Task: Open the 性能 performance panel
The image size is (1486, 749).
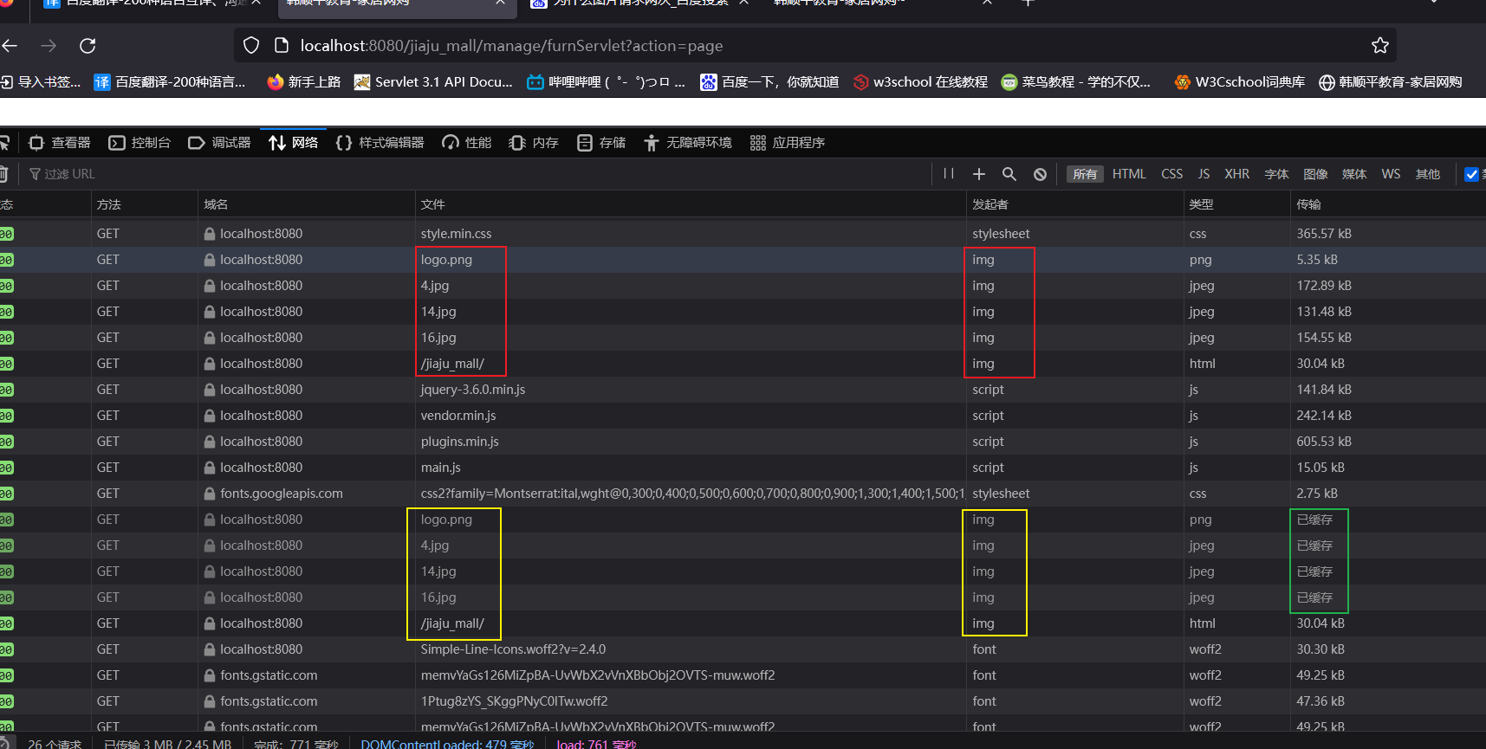Action: point(466,143)
